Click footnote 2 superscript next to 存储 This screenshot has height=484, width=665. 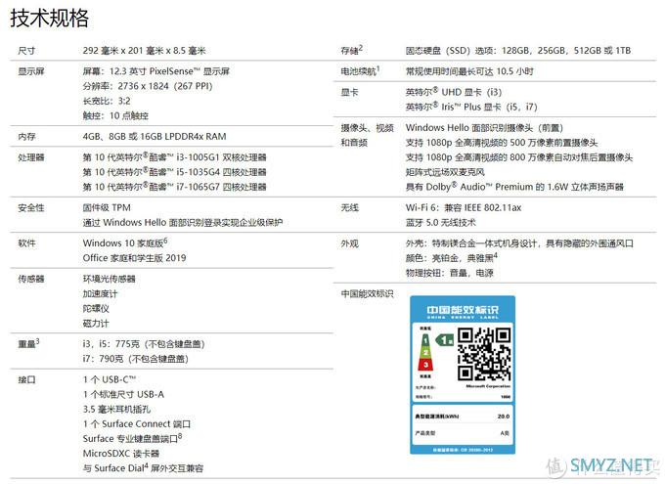tap(361, 46)
